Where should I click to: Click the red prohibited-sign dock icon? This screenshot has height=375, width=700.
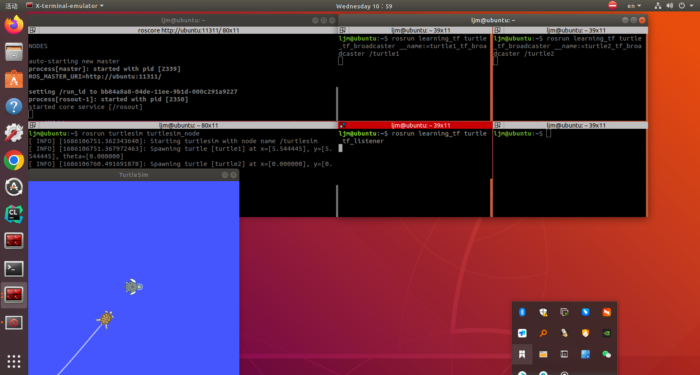click(x=14, y=323)
